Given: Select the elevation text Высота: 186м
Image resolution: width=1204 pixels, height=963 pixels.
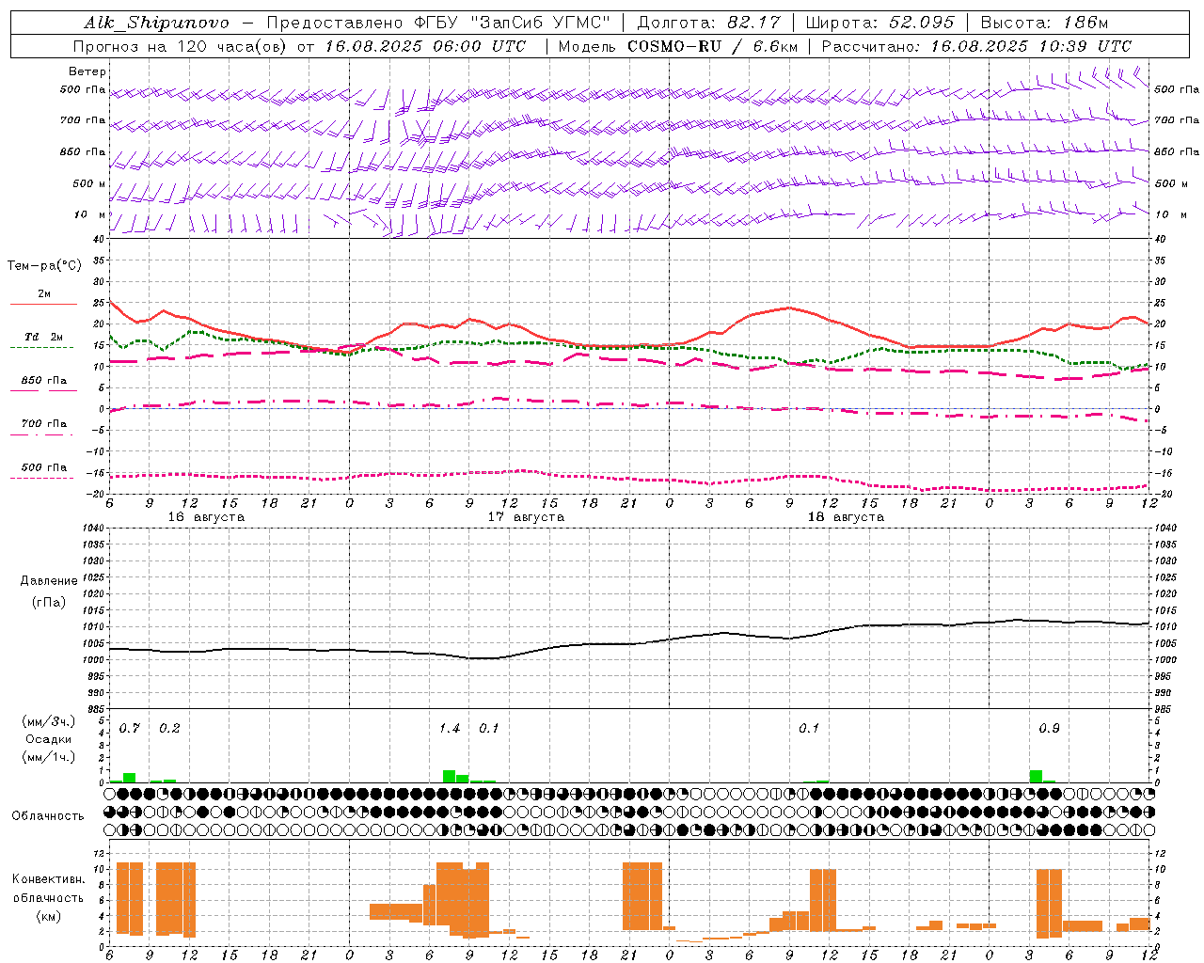Looking at the screenshot, I should click(x=1044, y=23).
